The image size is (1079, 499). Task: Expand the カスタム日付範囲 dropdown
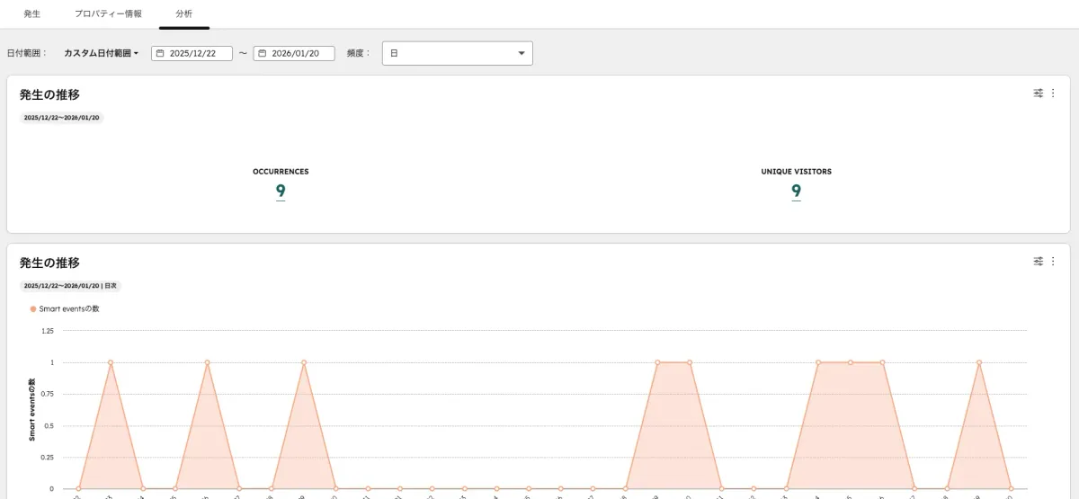101,53
